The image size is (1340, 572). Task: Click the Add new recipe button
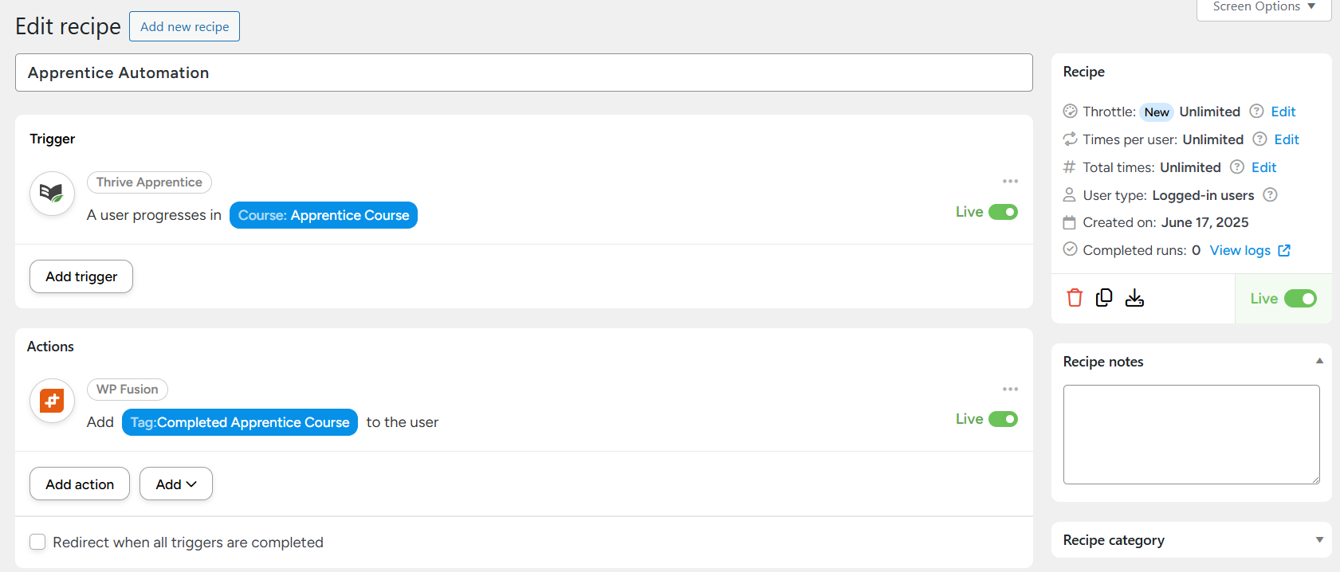coord(184,26)
